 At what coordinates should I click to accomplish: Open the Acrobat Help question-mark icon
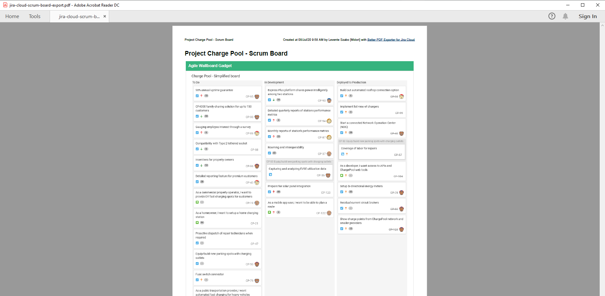(552, 16)
